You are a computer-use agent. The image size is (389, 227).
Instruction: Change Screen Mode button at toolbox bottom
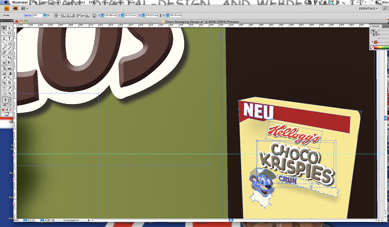point(6,114)
